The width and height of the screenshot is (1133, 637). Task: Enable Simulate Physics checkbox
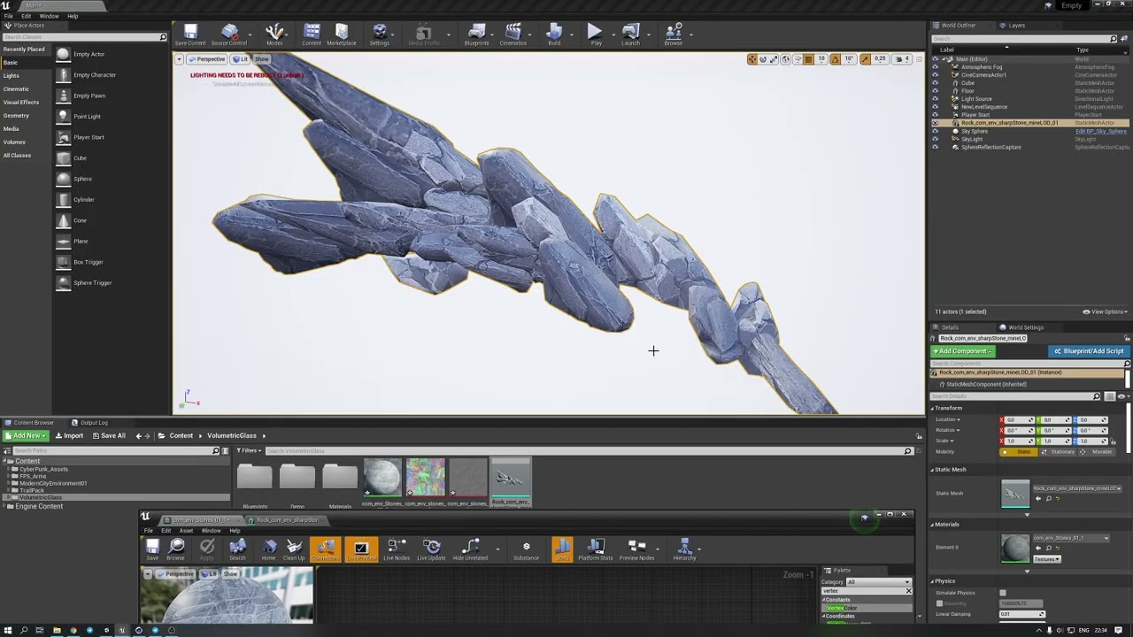click(x=1003, y=593)
